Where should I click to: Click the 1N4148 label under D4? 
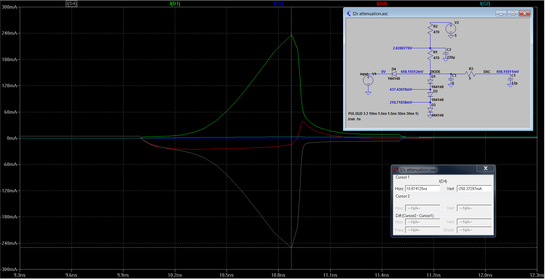[394, 79]
